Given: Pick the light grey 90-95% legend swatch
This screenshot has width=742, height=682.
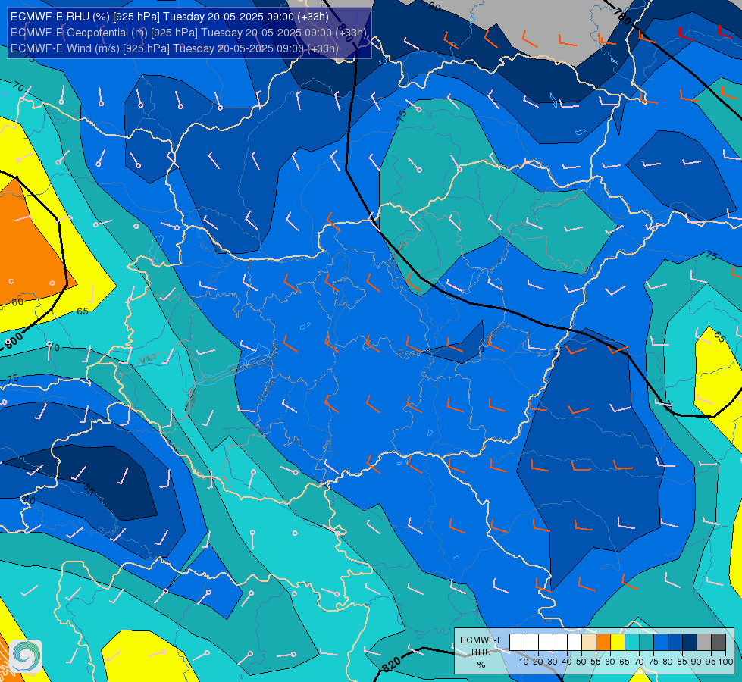Looking at the screenshot, I should pyautogui.click(x=704, y=642).
